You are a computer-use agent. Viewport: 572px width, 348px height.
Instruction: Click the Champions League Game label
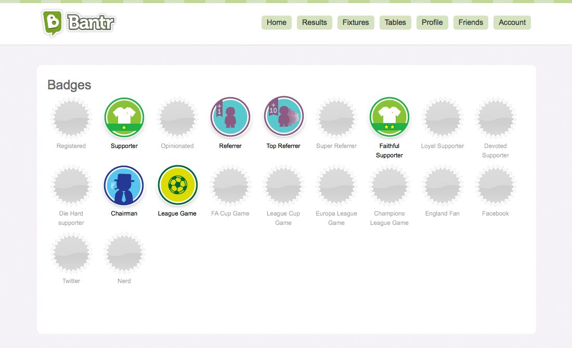coord(389,218)
